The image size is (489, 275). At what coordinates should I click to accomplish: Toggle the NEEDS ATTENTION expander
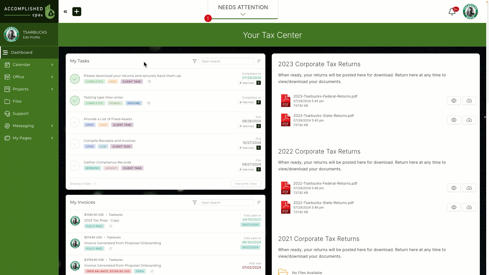[243, 14]
